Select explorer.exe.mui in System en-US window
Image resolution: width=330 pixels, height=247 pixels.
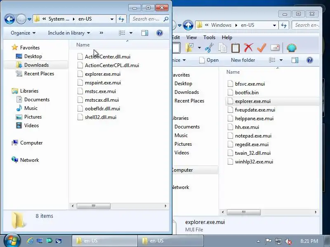click(x=102, y=74)
